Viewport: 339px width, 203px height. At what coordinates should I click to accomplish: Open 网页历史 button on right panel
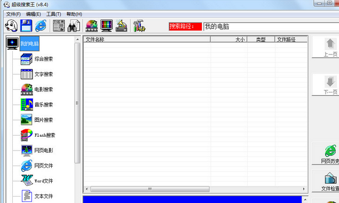330,154
